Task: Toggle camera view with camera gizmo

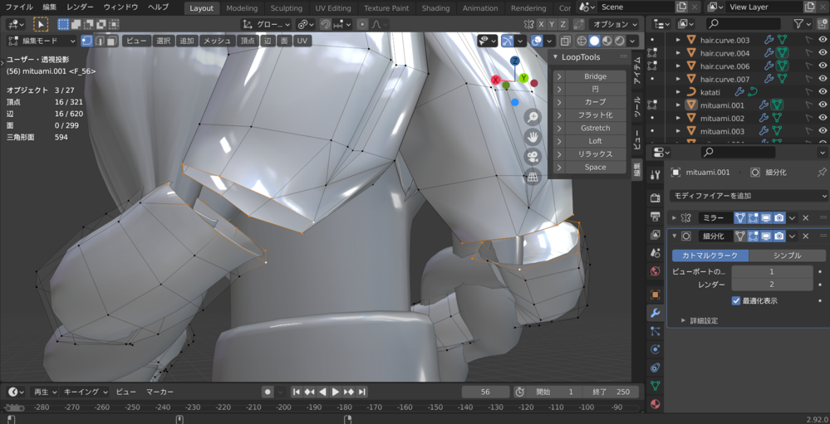Action: tap(533, 157)
